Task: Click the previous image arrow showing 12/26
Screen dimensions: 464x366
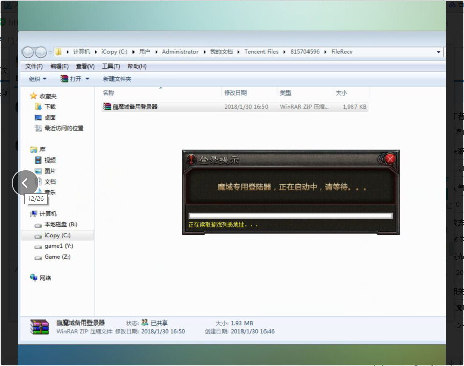Action: 25,183
